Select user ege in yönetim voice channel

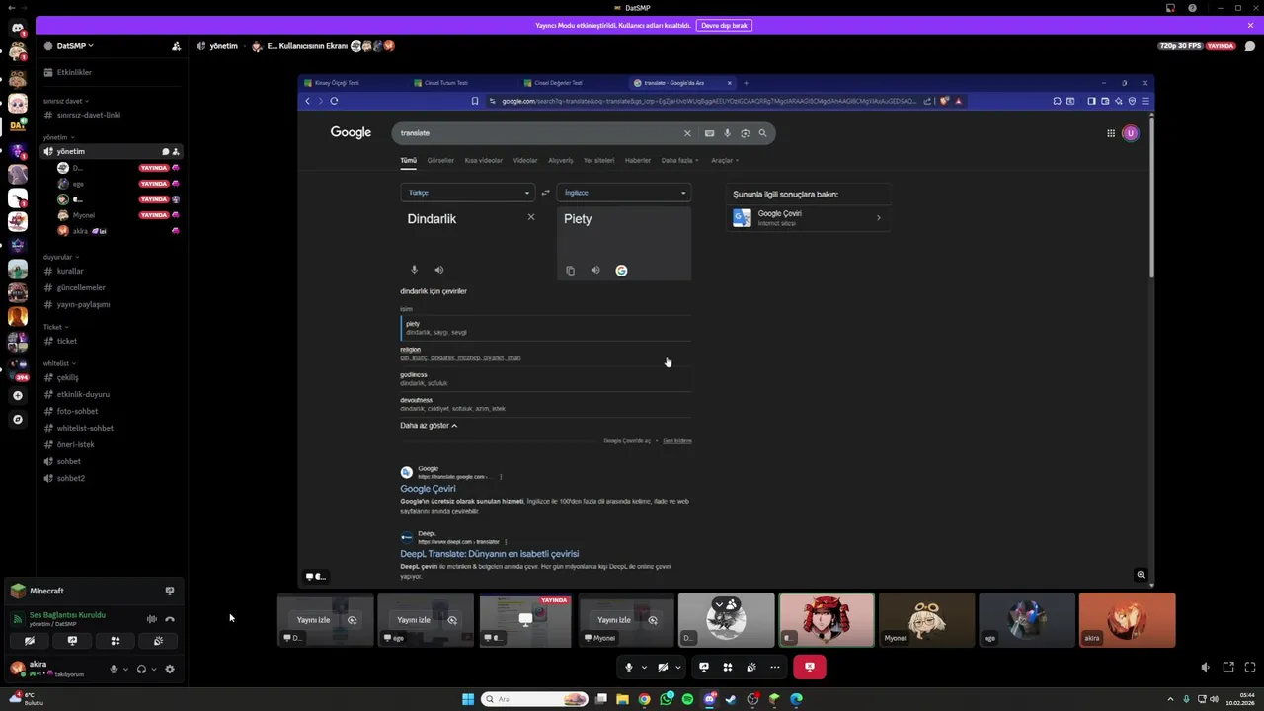tap(117, 184)
